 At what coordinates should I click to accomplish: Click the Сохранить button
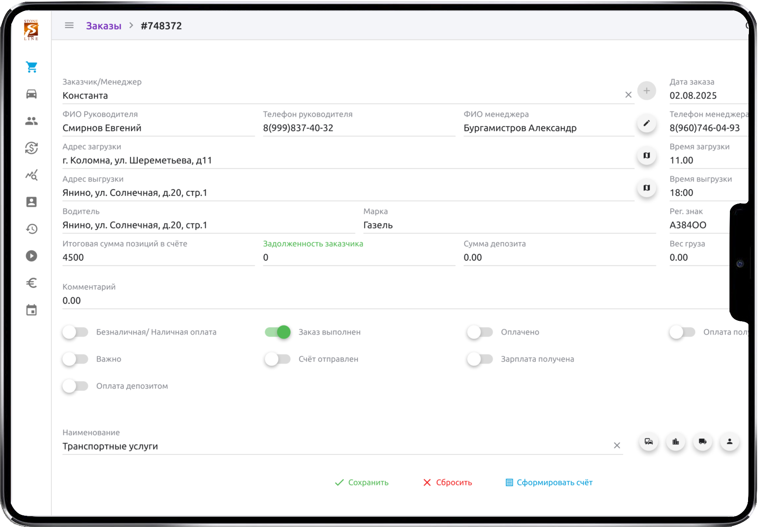(362, 482)
